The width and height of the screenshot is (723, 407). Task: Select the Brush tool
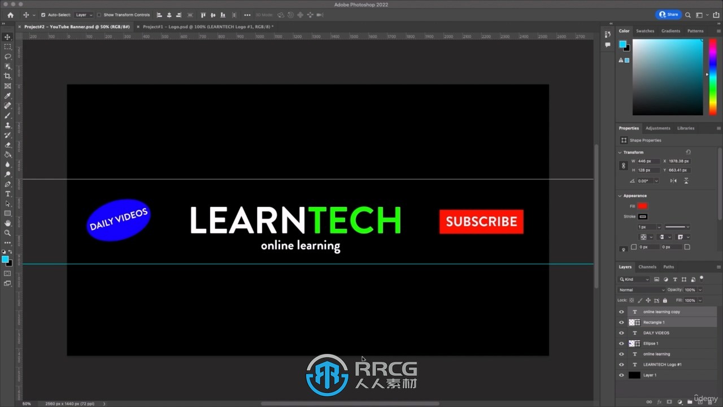(7, 115)
